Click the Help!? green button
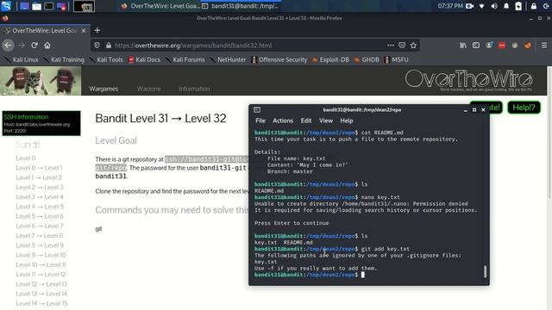552x310 pixels. click(524, 107)
